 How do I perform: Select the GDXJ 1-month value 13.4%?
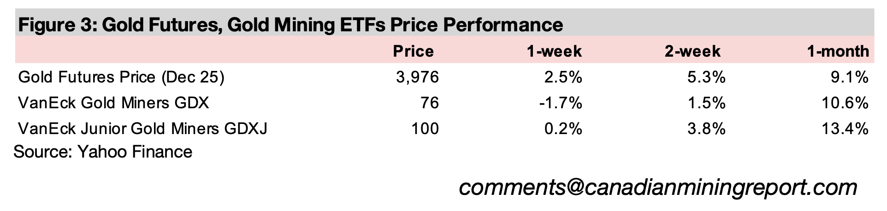[845, 128]
